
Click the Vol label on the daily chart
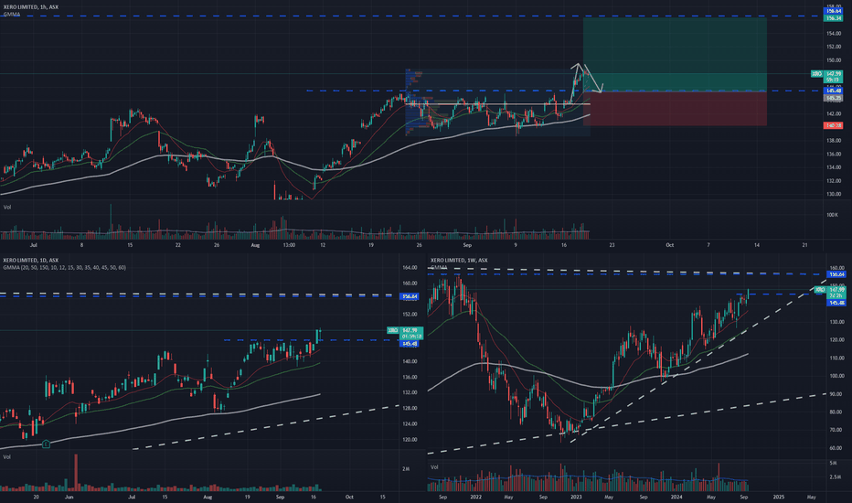click(x=7, y=456)
